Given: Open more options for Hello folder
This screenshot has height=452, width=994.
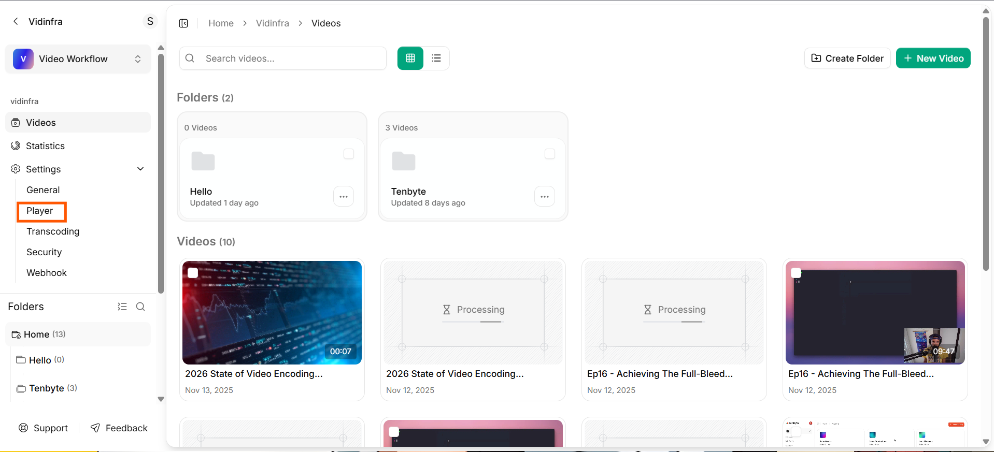Looking at the screenshot, I should pyautogui.click(x=344, y=196).
